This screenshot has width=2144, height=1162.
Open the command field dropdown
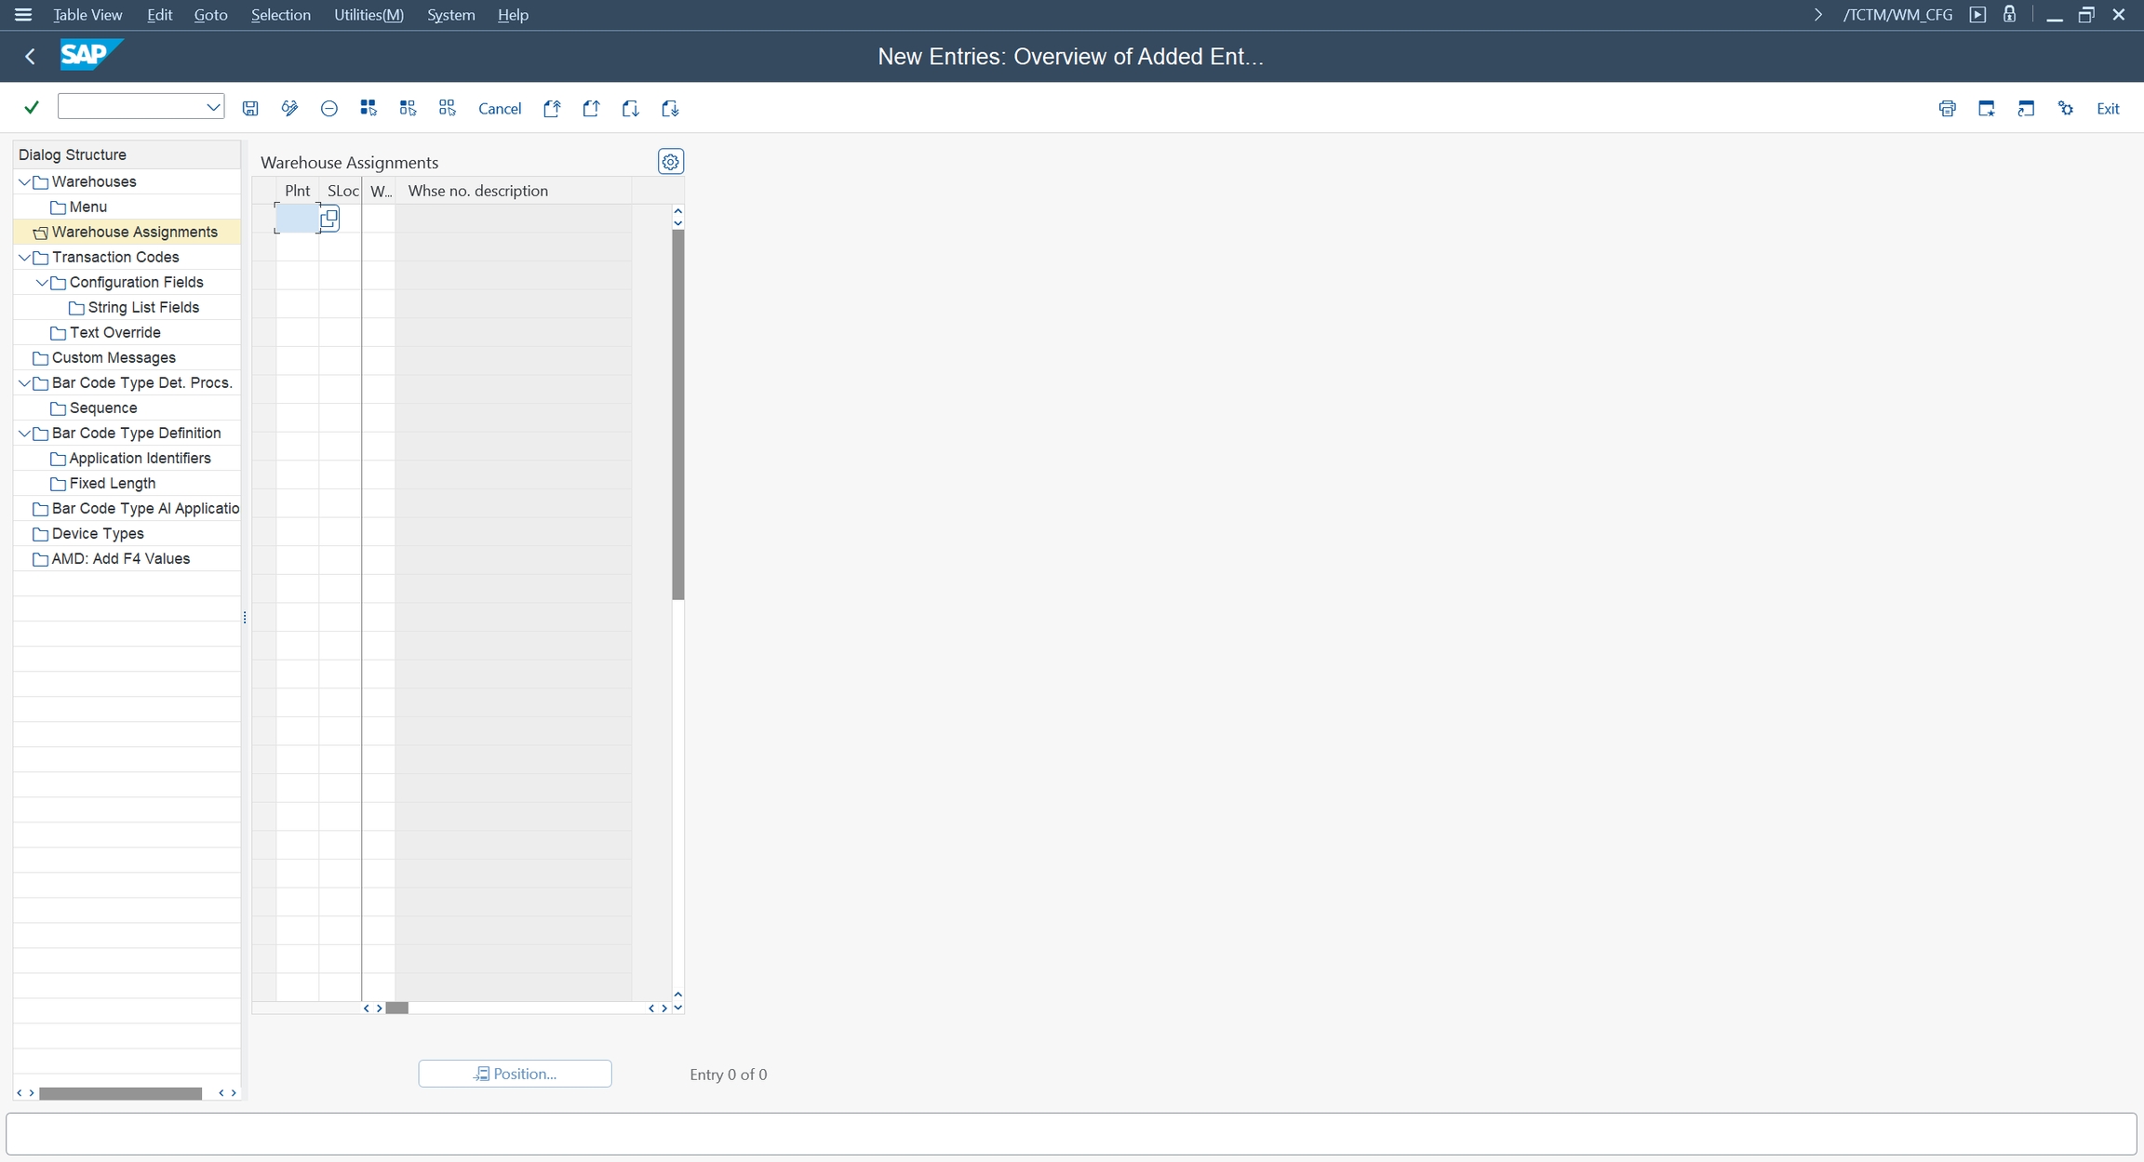[213, 107]
